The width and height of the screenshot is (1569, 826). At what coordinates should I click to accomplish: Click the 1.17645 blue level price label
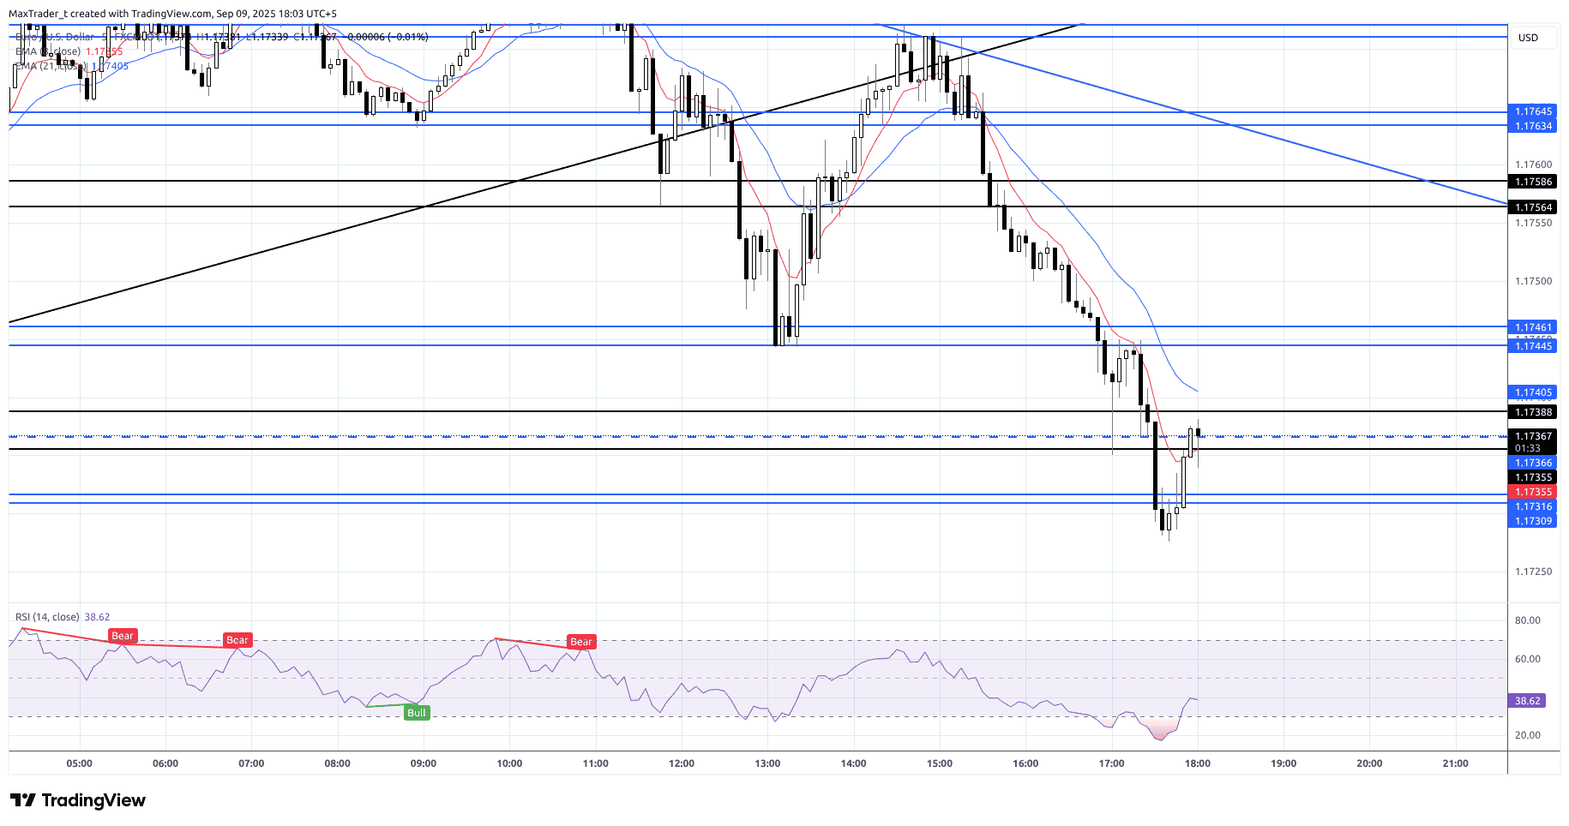[1532, 111]
